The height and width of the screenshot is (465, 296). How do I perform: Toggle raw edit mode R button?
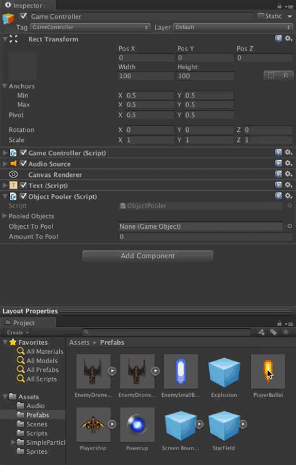pyautogui.click(x=285, y=76)
